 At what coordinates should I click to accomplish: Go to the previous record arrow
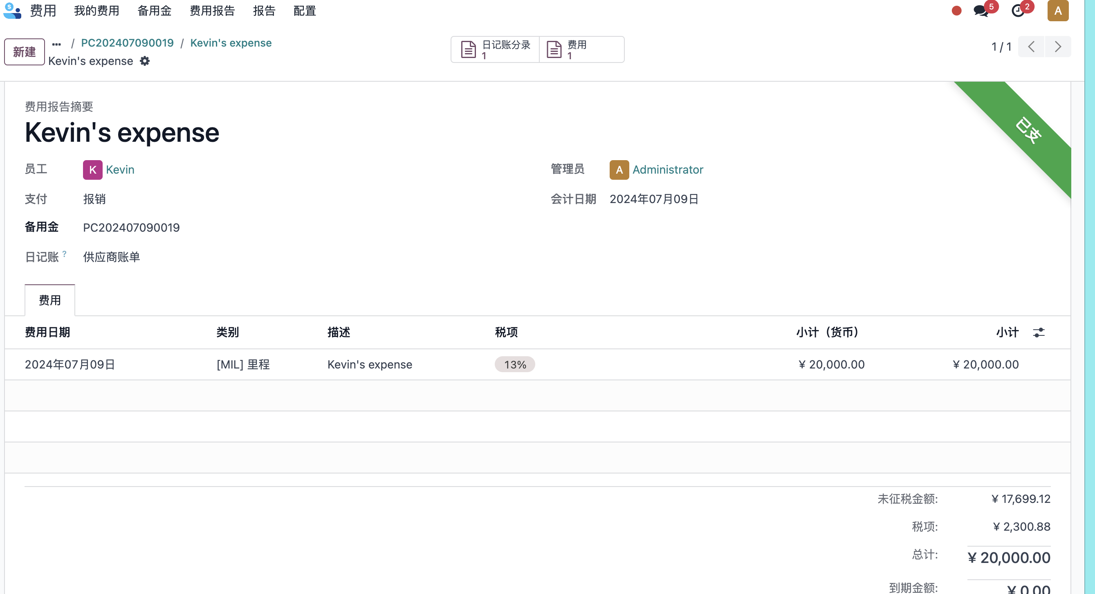(x=1031, y=47)
